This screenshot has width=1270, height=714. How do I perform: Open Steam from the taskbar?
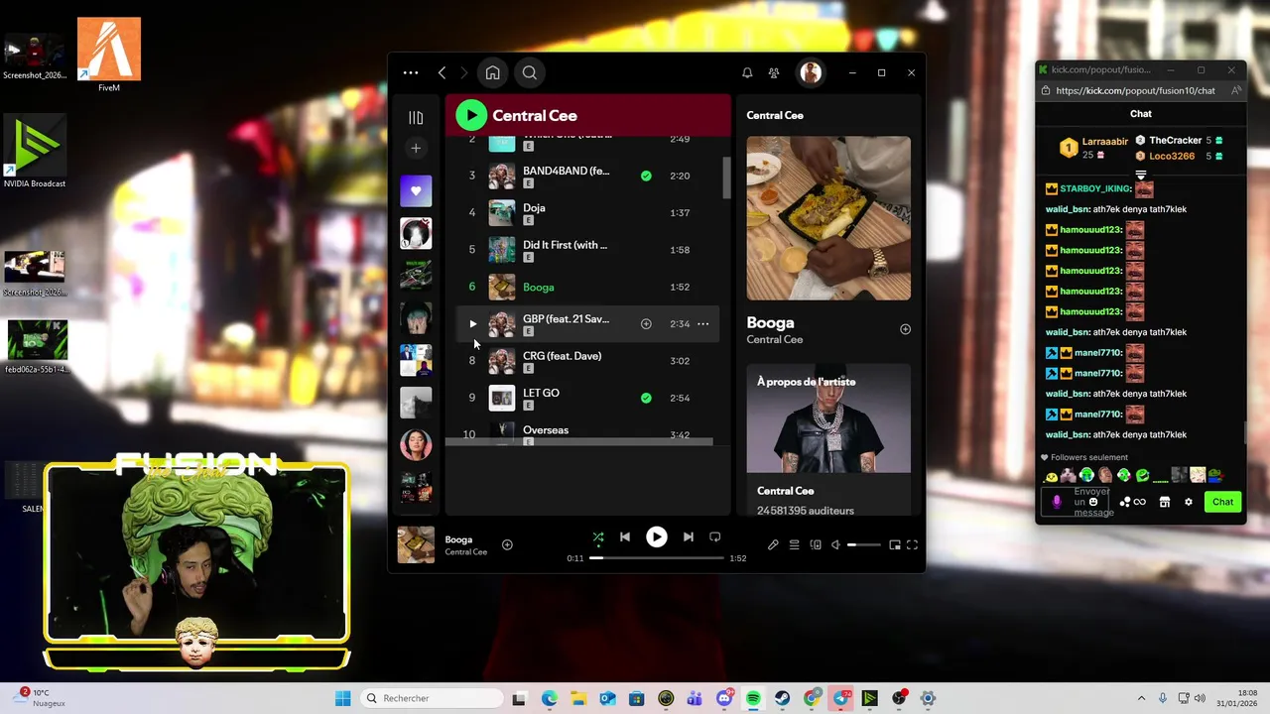(x=783, y=698)
